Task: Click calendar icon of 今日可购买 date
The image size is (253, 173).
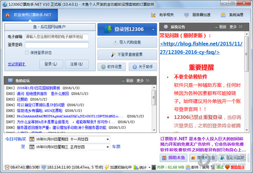Action: 32,139
